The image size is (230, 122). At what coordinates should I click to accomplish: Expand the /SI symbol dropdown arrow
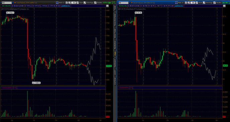[x=129, y=3]
